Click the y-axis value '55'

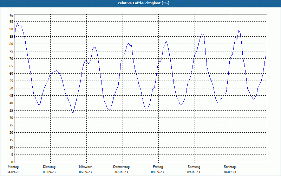11,81
